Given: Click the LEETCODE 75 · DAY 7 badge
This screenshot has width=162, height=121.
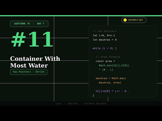Looking at the screenshot, I should tap(29, 24).
